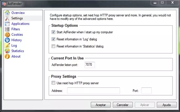This screenshot has height=112, width=180.
Task: Click the Cancelar button
Action: (x=123, y=105)
